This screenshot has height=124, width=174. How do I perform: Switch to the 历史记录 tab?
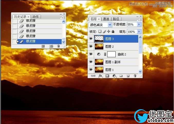tap(20, 17)
